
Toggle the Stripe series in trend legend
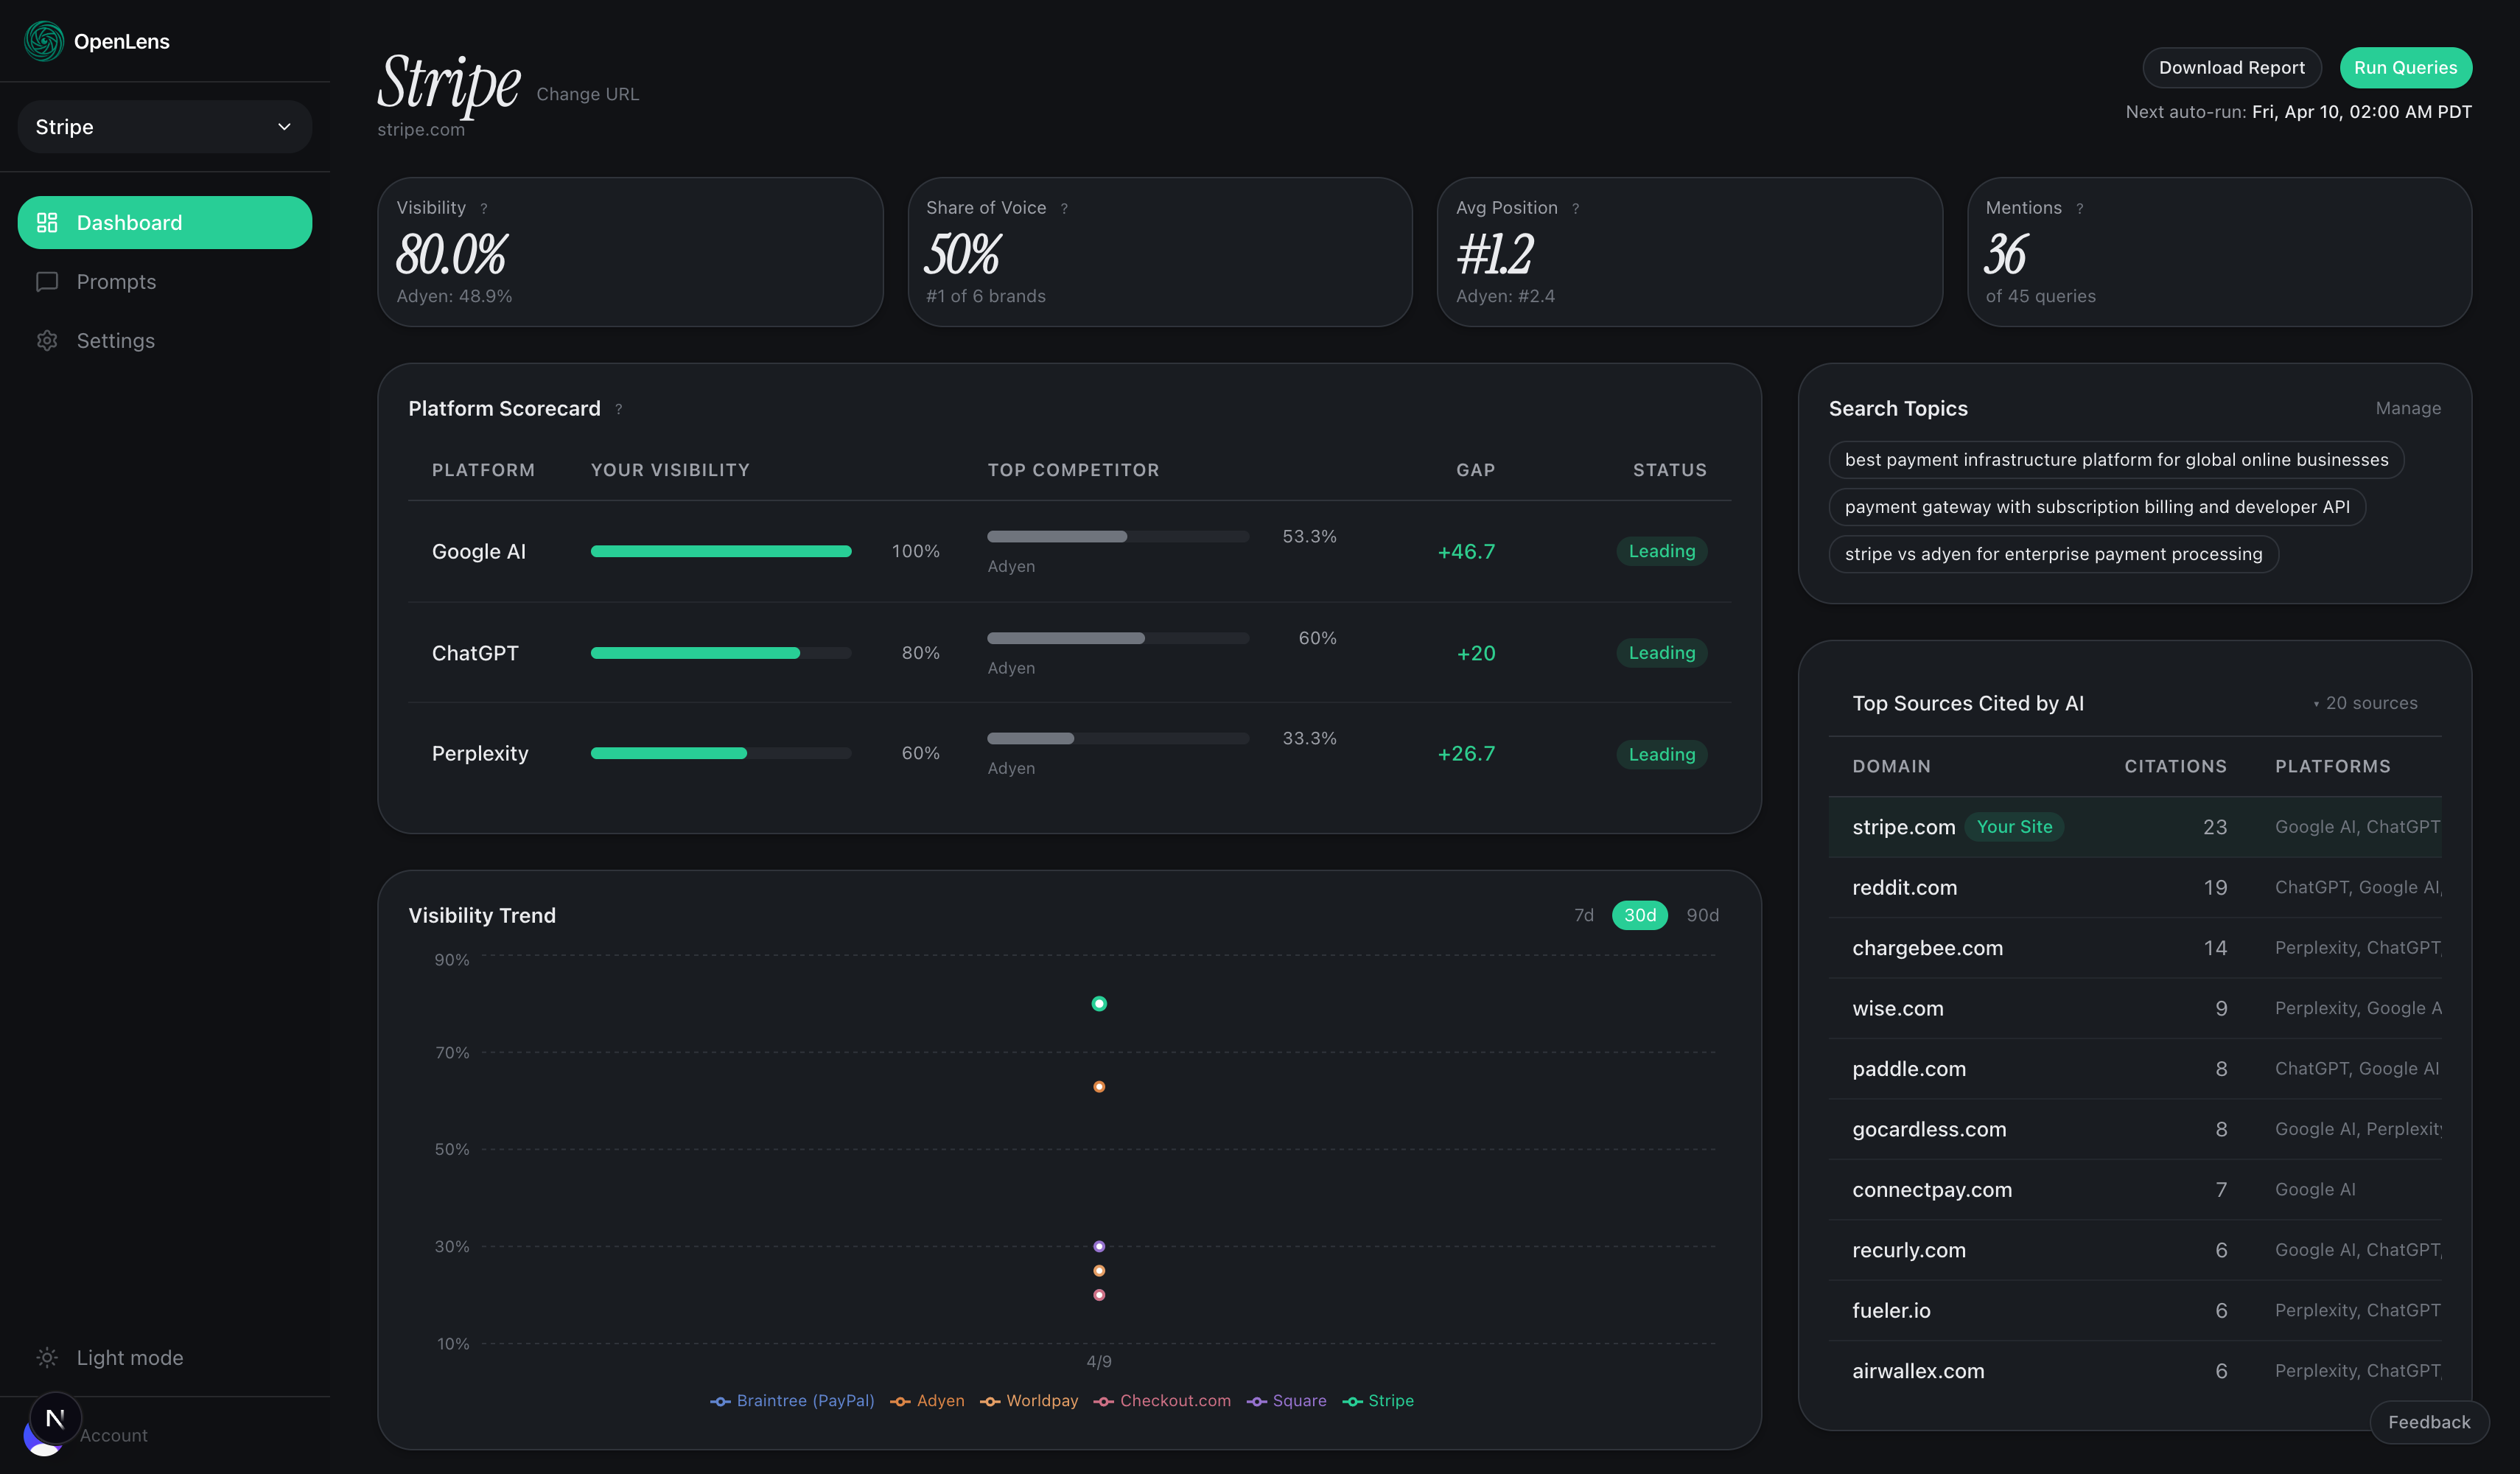1379,1400
